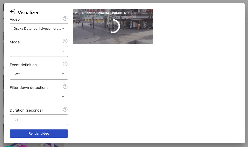Click the Filter down detections label
Viewport: 248px width, 147px height.
(x=29, y=88)
